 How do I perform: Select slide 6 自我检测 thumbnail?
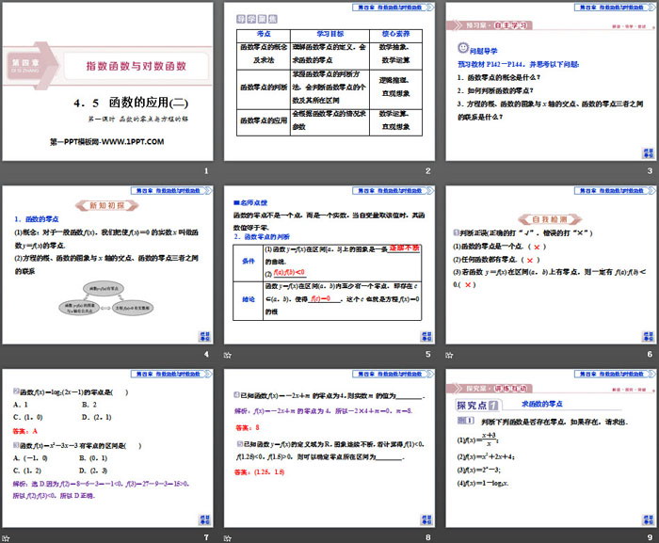(551, 265)
